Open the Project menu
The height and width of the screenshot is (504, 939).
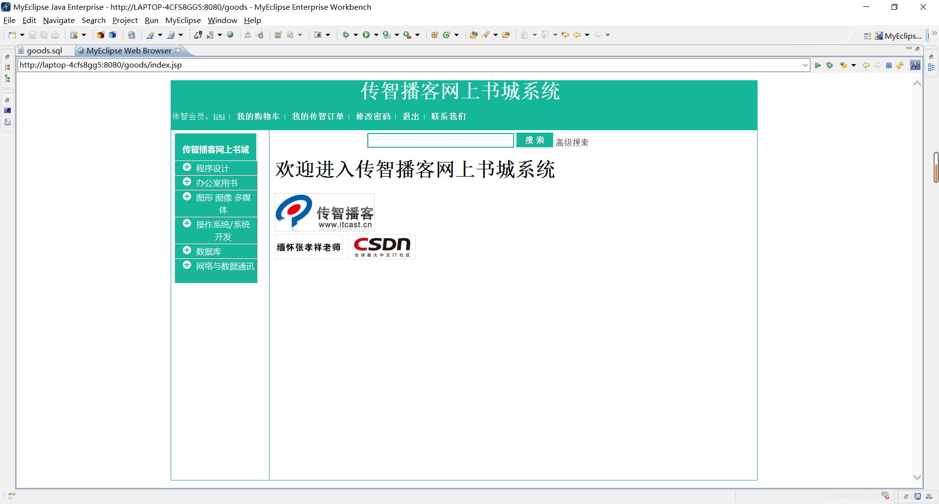point(125,20)
